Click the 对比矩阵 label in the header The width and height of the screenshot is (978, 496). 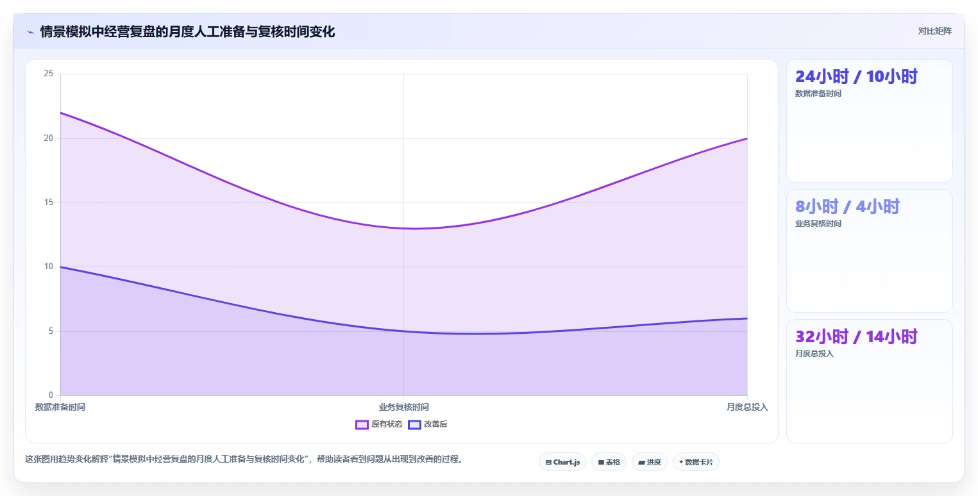point(934,31)
